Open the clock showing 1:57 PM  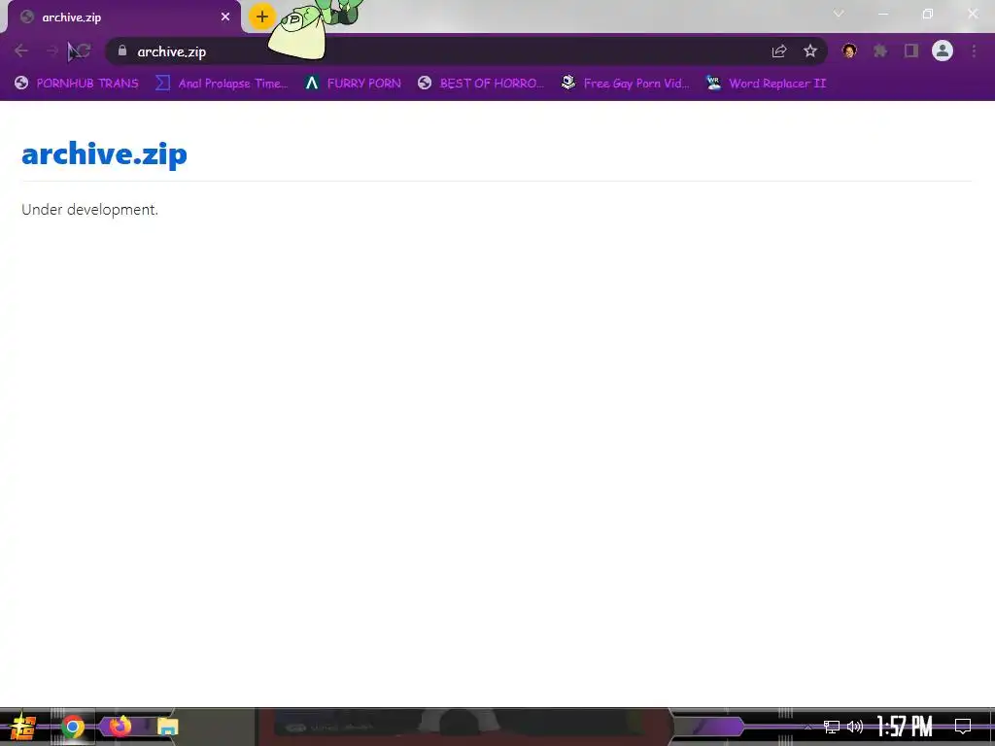point(905,727)
